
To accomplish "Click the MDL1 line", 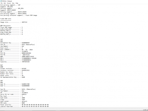I will point(18,58).
